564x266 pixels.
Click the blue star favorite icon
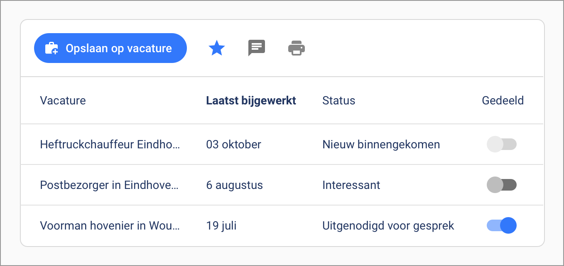coord(216,48)
